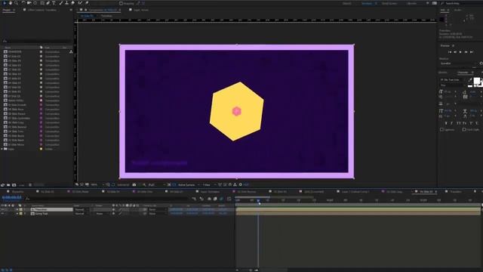The width and height of the screenshot is (483, 272).
Task: Click the timeline current time indicator
Action: click(x=258, y=201)
